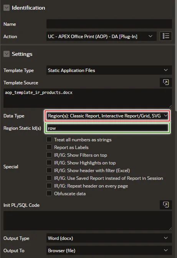This screenshot has width=177, height=258.
Task: Enable Repeat header on every page
Action: point(49,186)
